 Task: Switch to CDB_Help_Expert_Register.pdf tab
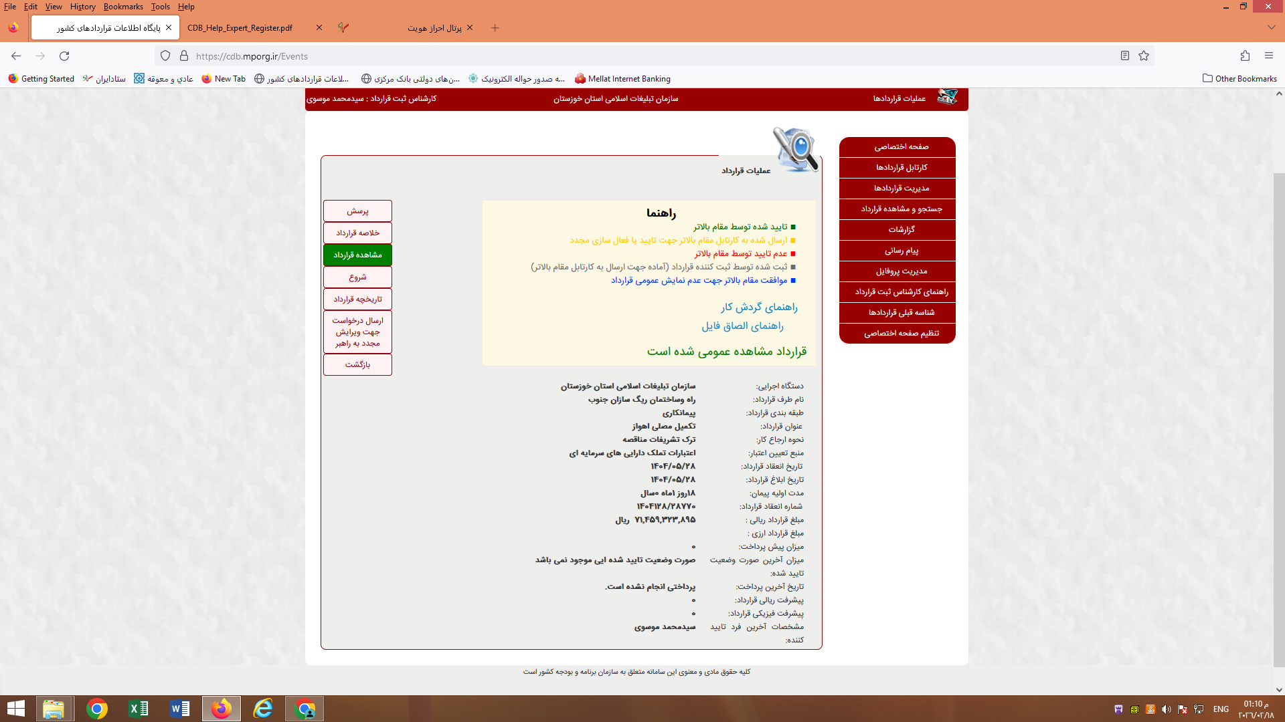pyautogui.click(x=240, y=28)
